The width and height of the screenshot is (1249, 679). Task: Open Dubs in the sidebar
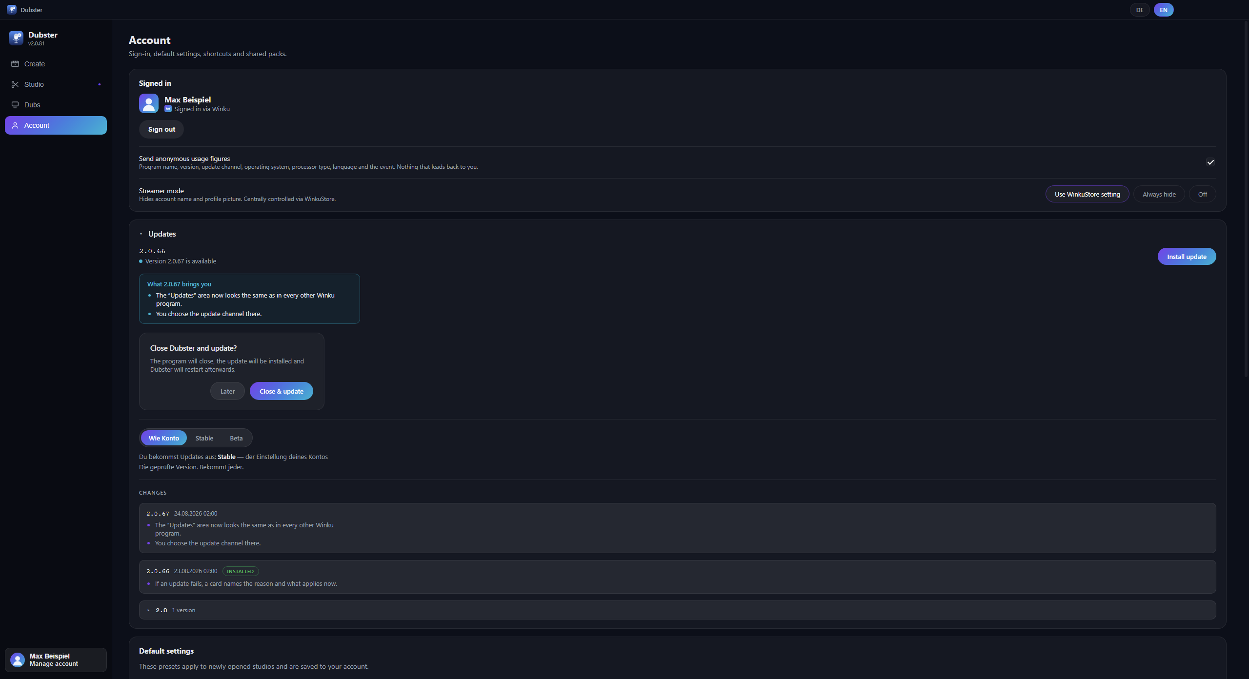(x=56, y=105)
